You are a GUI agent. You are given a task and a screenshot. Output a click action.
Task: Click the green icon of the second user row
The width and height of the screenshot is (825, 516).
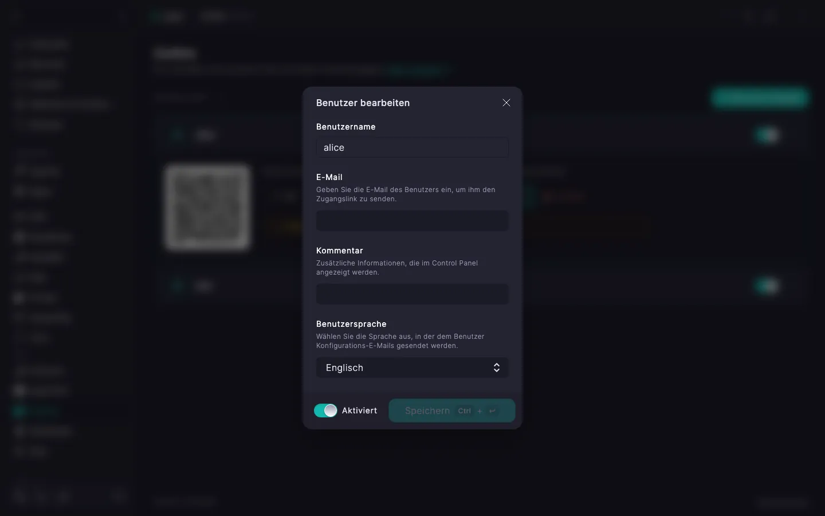click(178, 286)
